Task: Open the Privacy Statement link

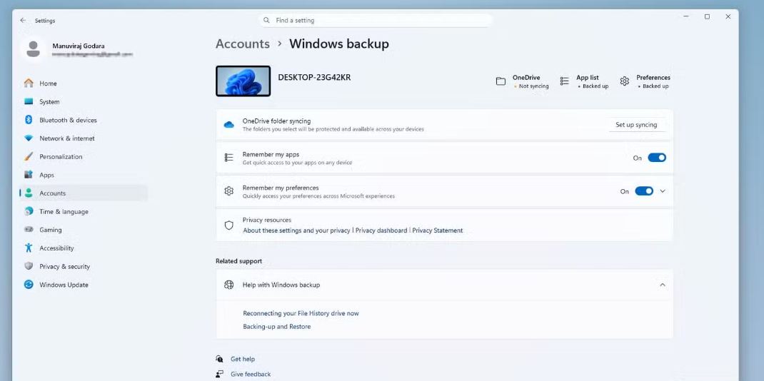Action: pos(438,230)
